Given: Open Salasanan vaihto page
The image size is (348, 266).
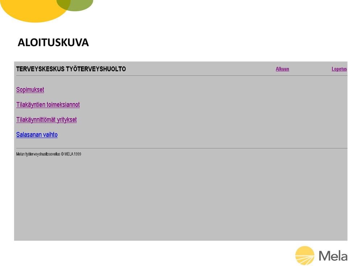Looking at the screenshot, I should pos(37,135).
